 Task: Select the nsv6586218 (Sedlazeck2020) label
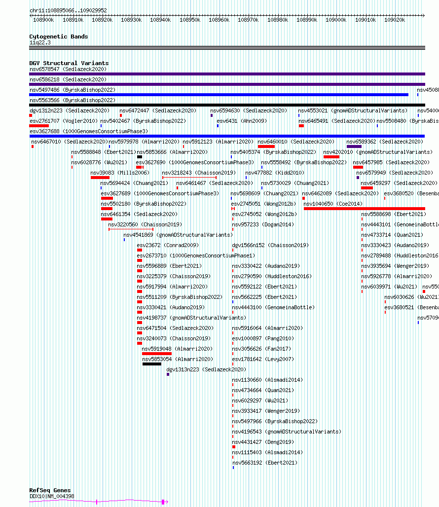[x=68, y=79]
